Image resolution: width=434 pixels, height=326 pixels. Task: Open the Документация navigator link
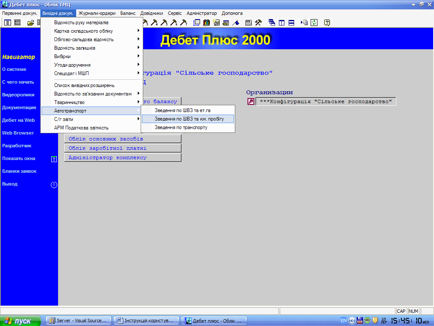(19, 108)
